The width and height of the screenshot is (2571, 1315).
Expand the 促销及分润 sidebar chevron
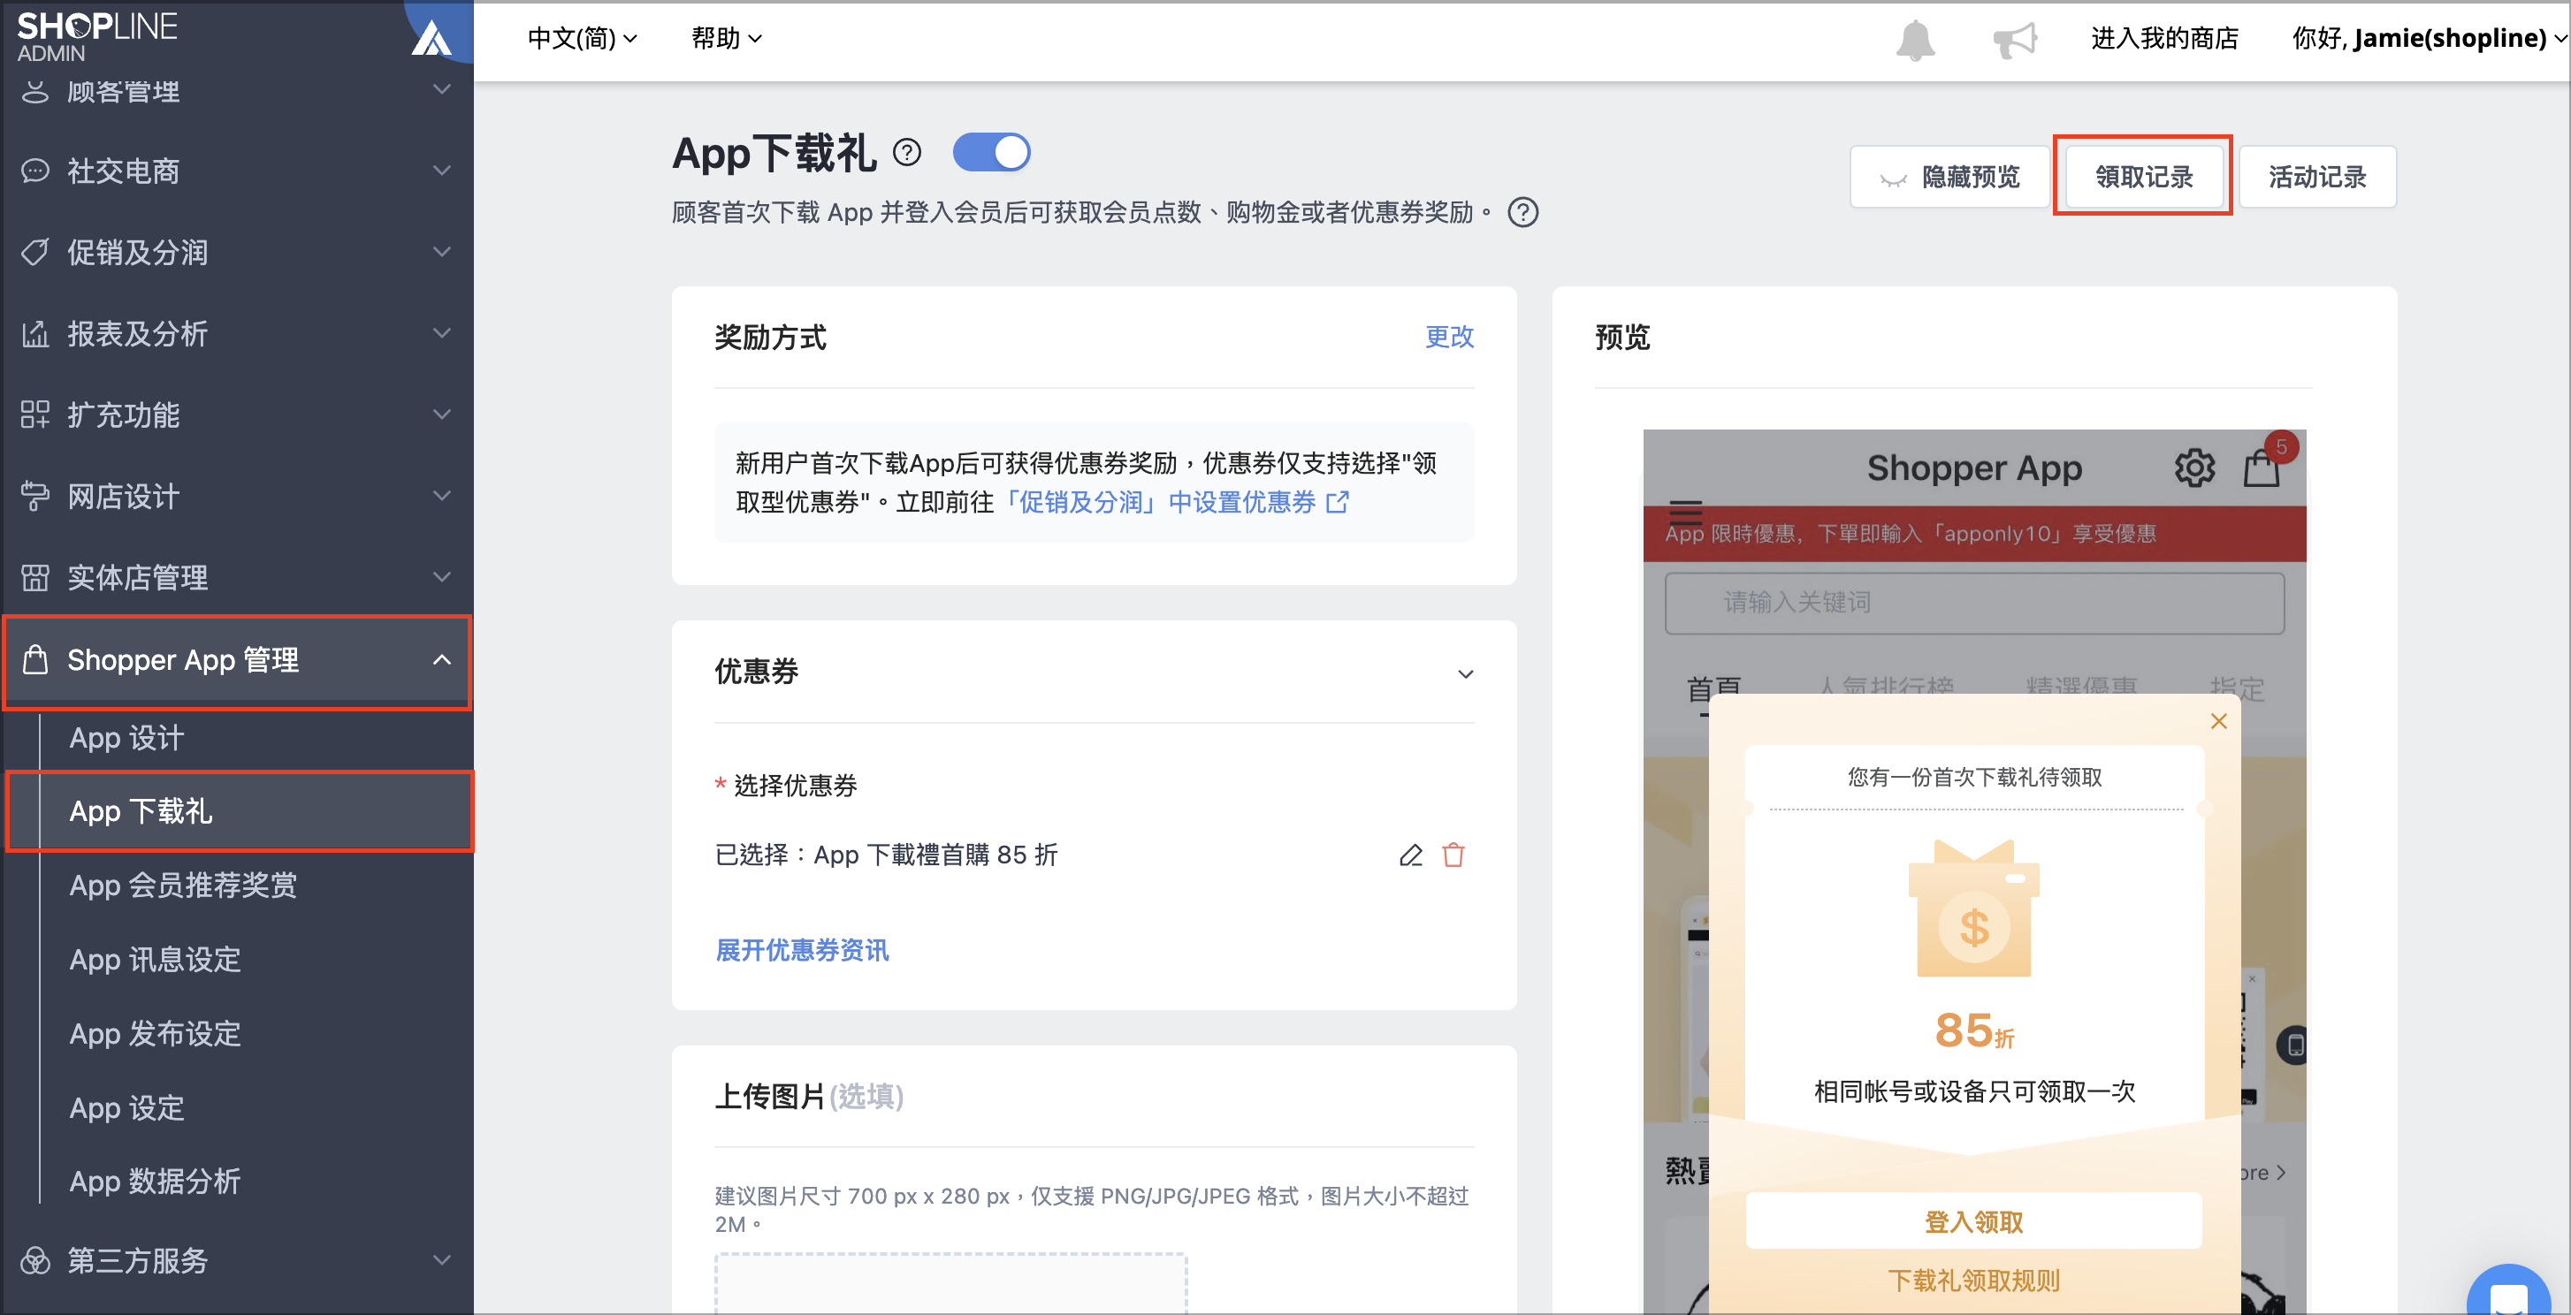[x=441, y=253]
